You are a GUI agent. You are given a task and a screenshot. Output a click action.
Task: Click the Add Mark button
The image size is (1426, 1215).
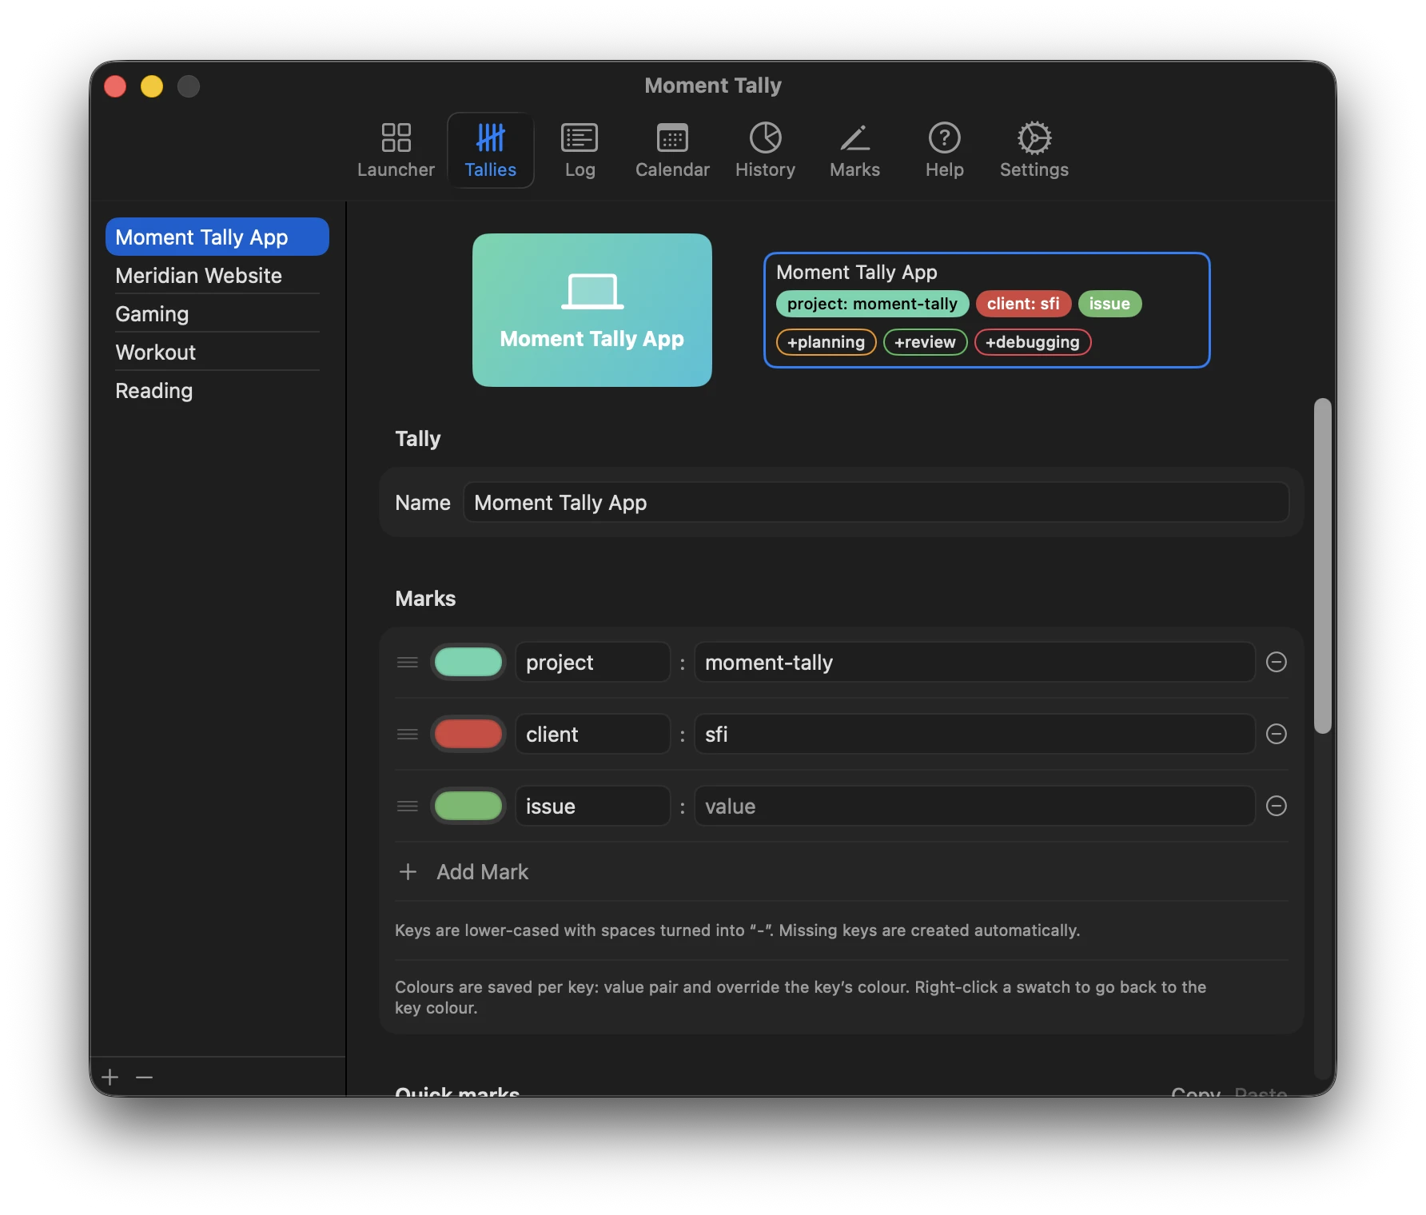(464, 871)
